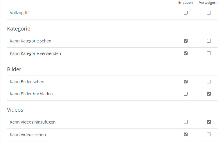Allow Kann Bilder hochladen via Erlauben checkbox
This screenshot has height=143, width=223.
[186, 94]
